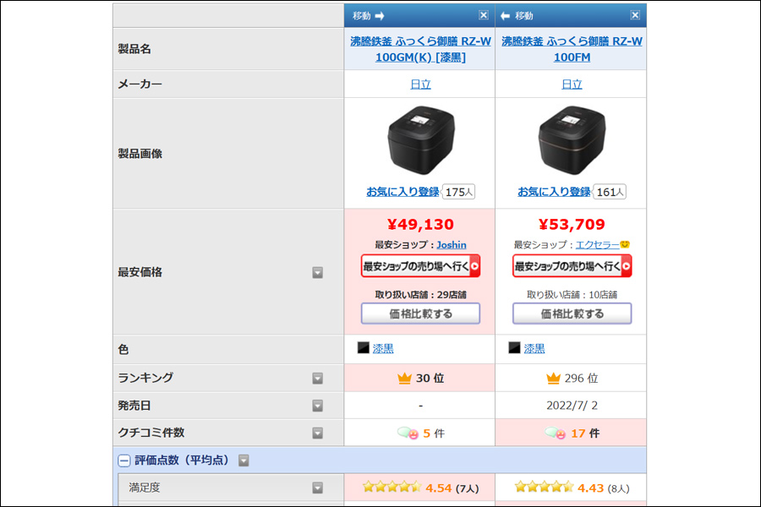Screen dimensions: 761x507
Task: Click the review bubble icon next to 17 件
Action: [556, 433]
